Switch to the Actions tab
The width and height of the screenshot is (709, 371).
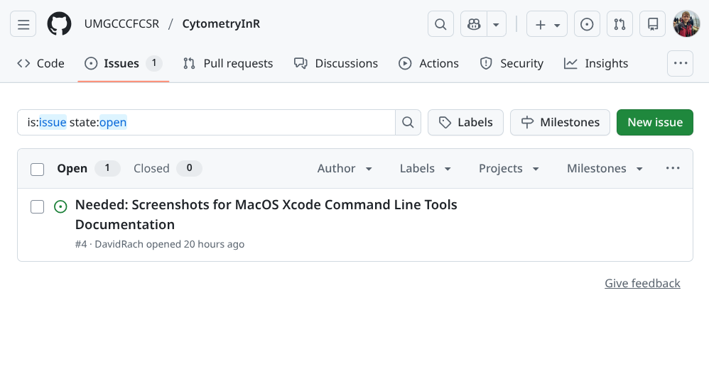[428, 63]
